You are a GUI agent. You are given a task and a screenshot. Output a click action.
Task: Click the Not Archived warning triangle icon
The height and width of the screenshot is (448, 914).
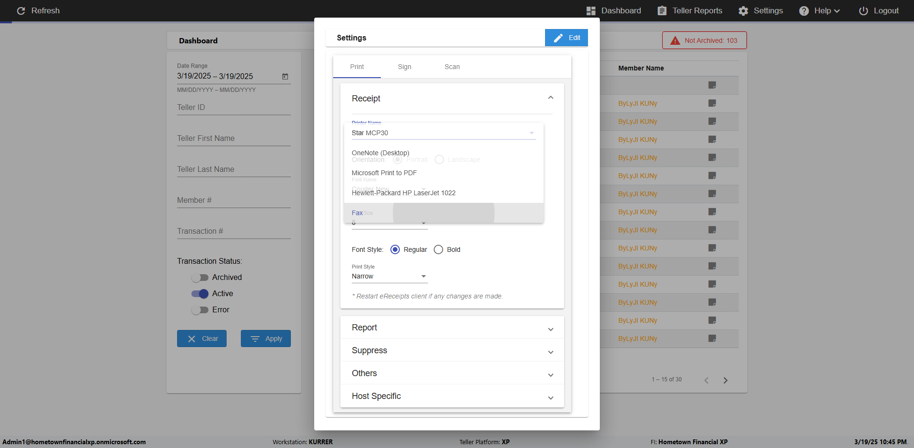pyautogui.click(x=675, y=40)
